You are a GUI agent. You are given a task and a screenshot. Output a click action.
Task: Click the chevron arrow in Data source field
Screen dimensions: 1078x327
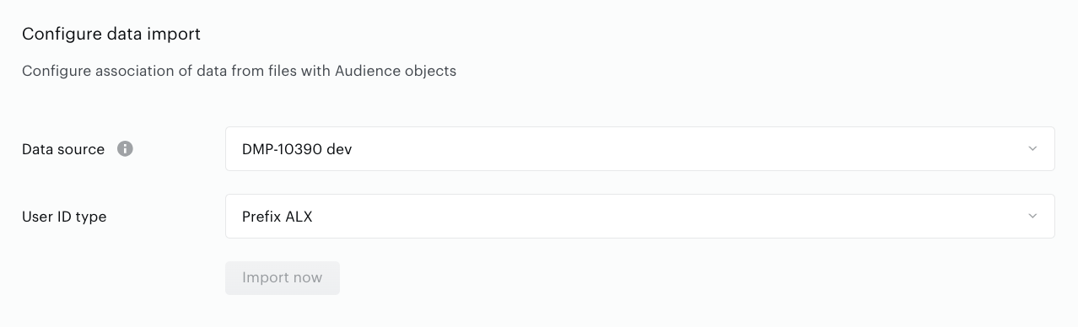point(1032,149)
